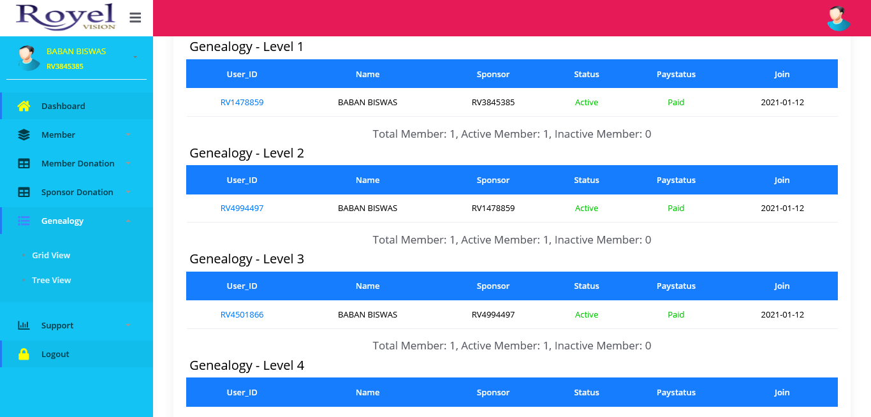Click the Level 1 User_ID column header
Image resolution: width=871 pixels, height=417 pixels.
pos(242,74)
